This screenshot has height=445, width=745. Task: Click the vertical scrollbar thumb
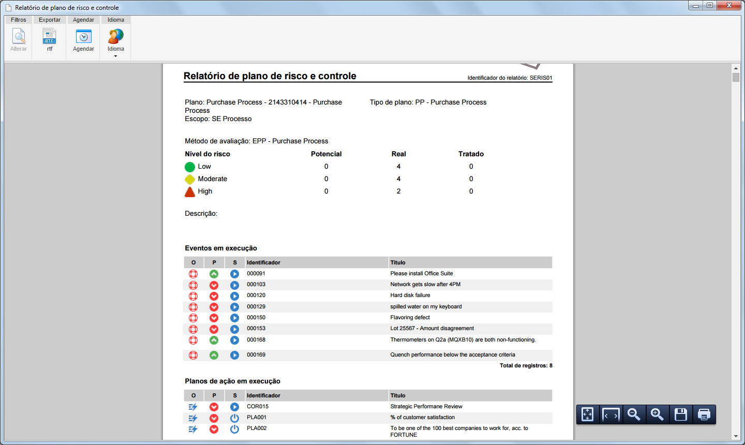(x=736, y=78)
